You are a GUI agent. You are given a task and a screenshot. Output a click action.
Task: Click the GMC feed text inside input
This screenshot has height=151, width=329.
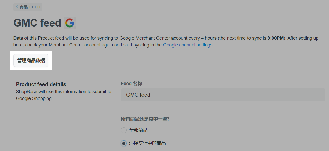pos(138,95)
